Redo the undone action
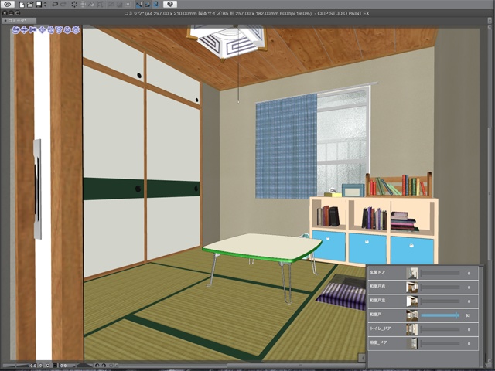Image resolution: width=495 pixels, height=371 pixels. coord(63,5)
